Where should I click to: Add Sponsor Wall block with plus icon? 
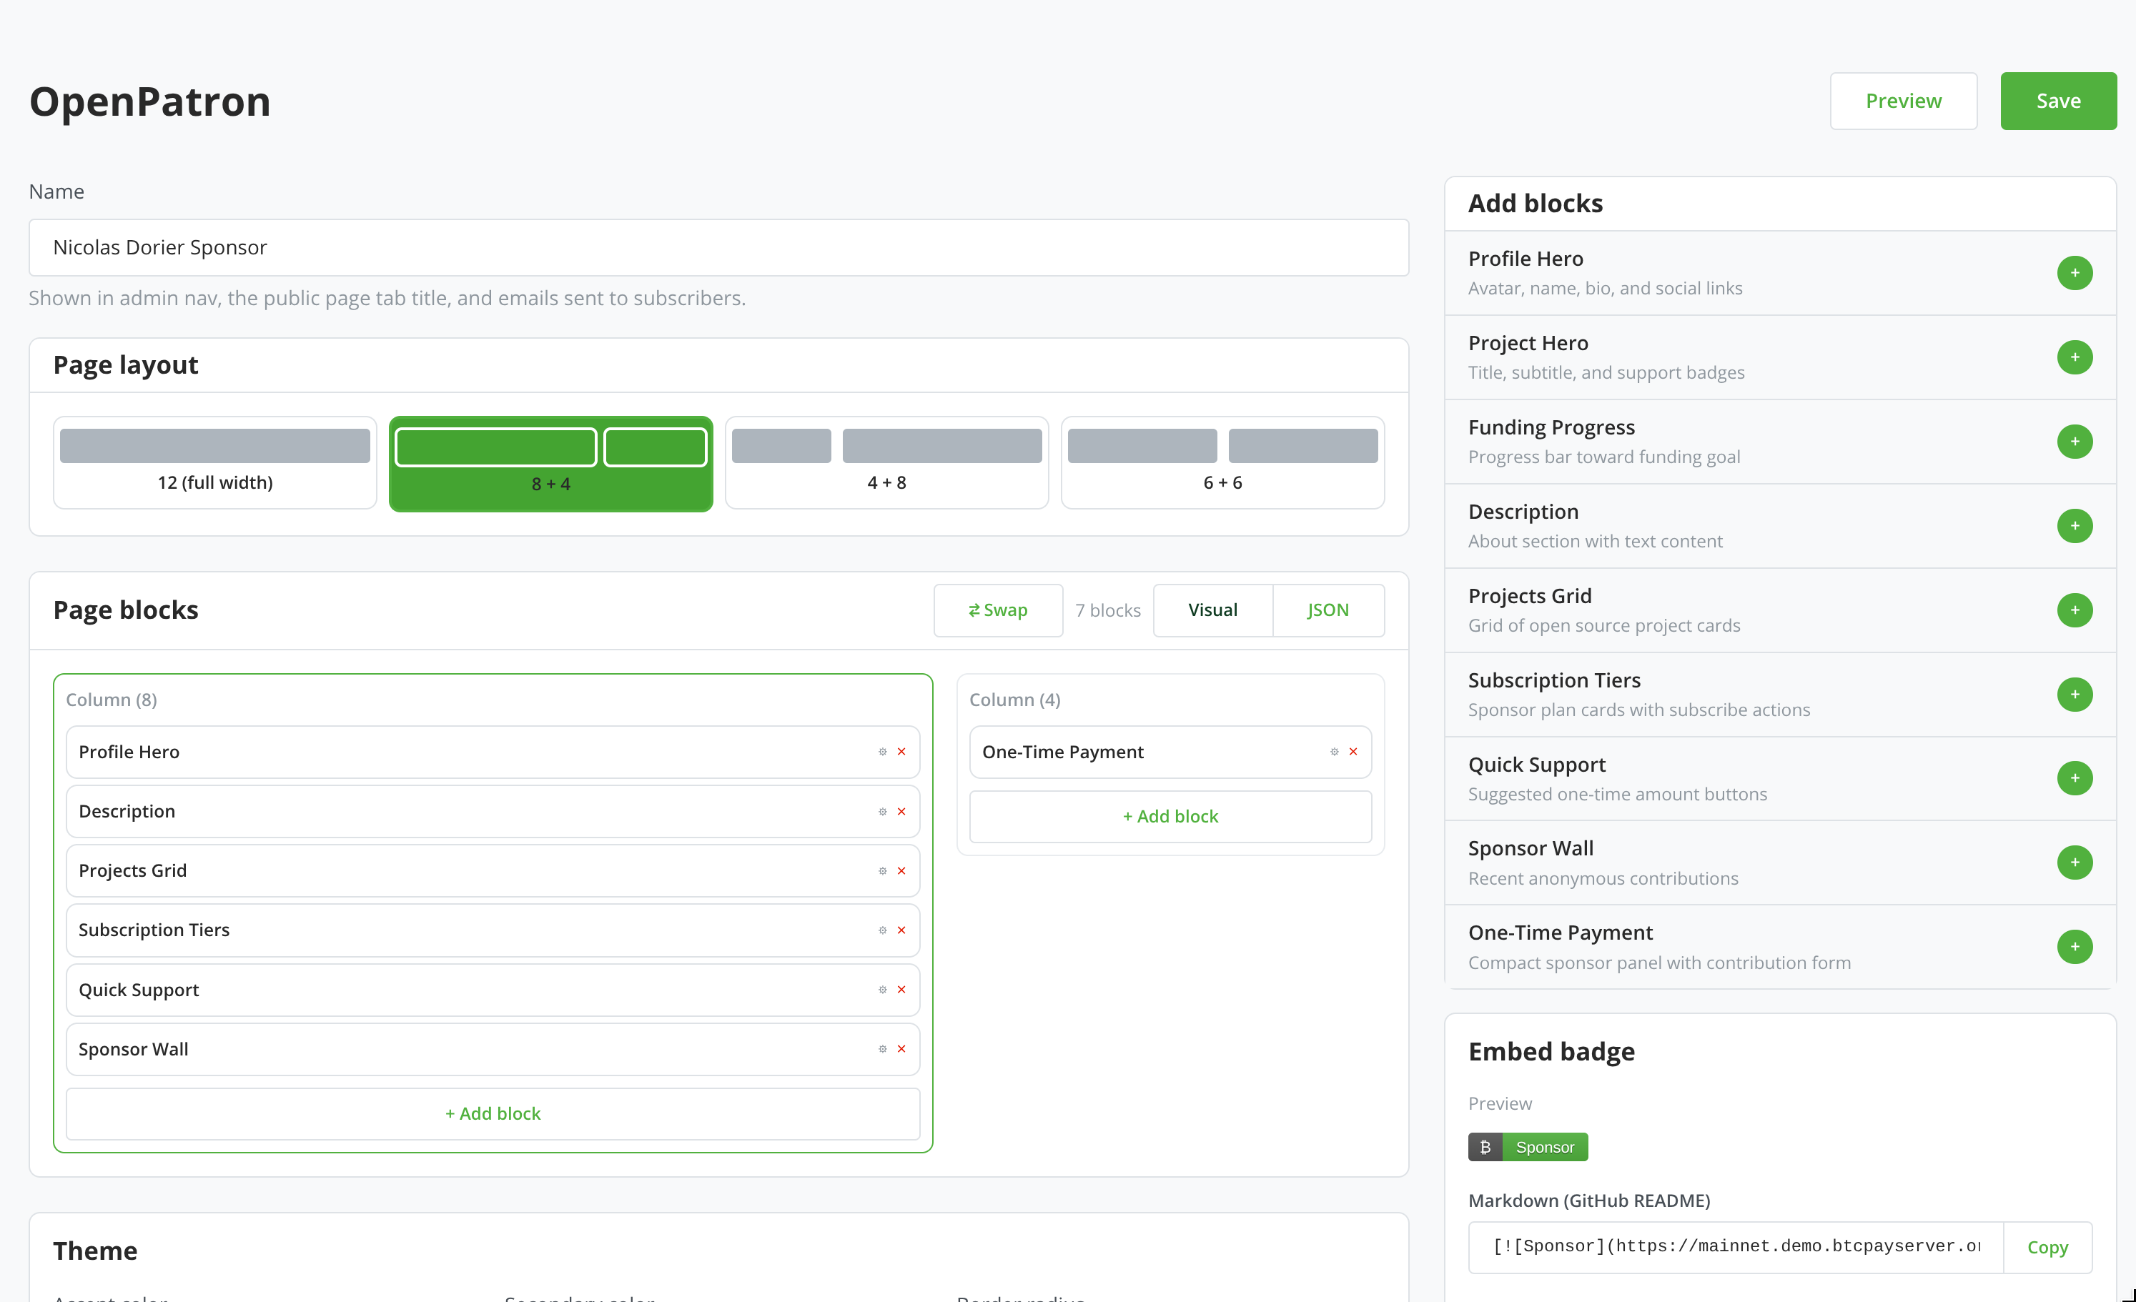[2075, 863]
